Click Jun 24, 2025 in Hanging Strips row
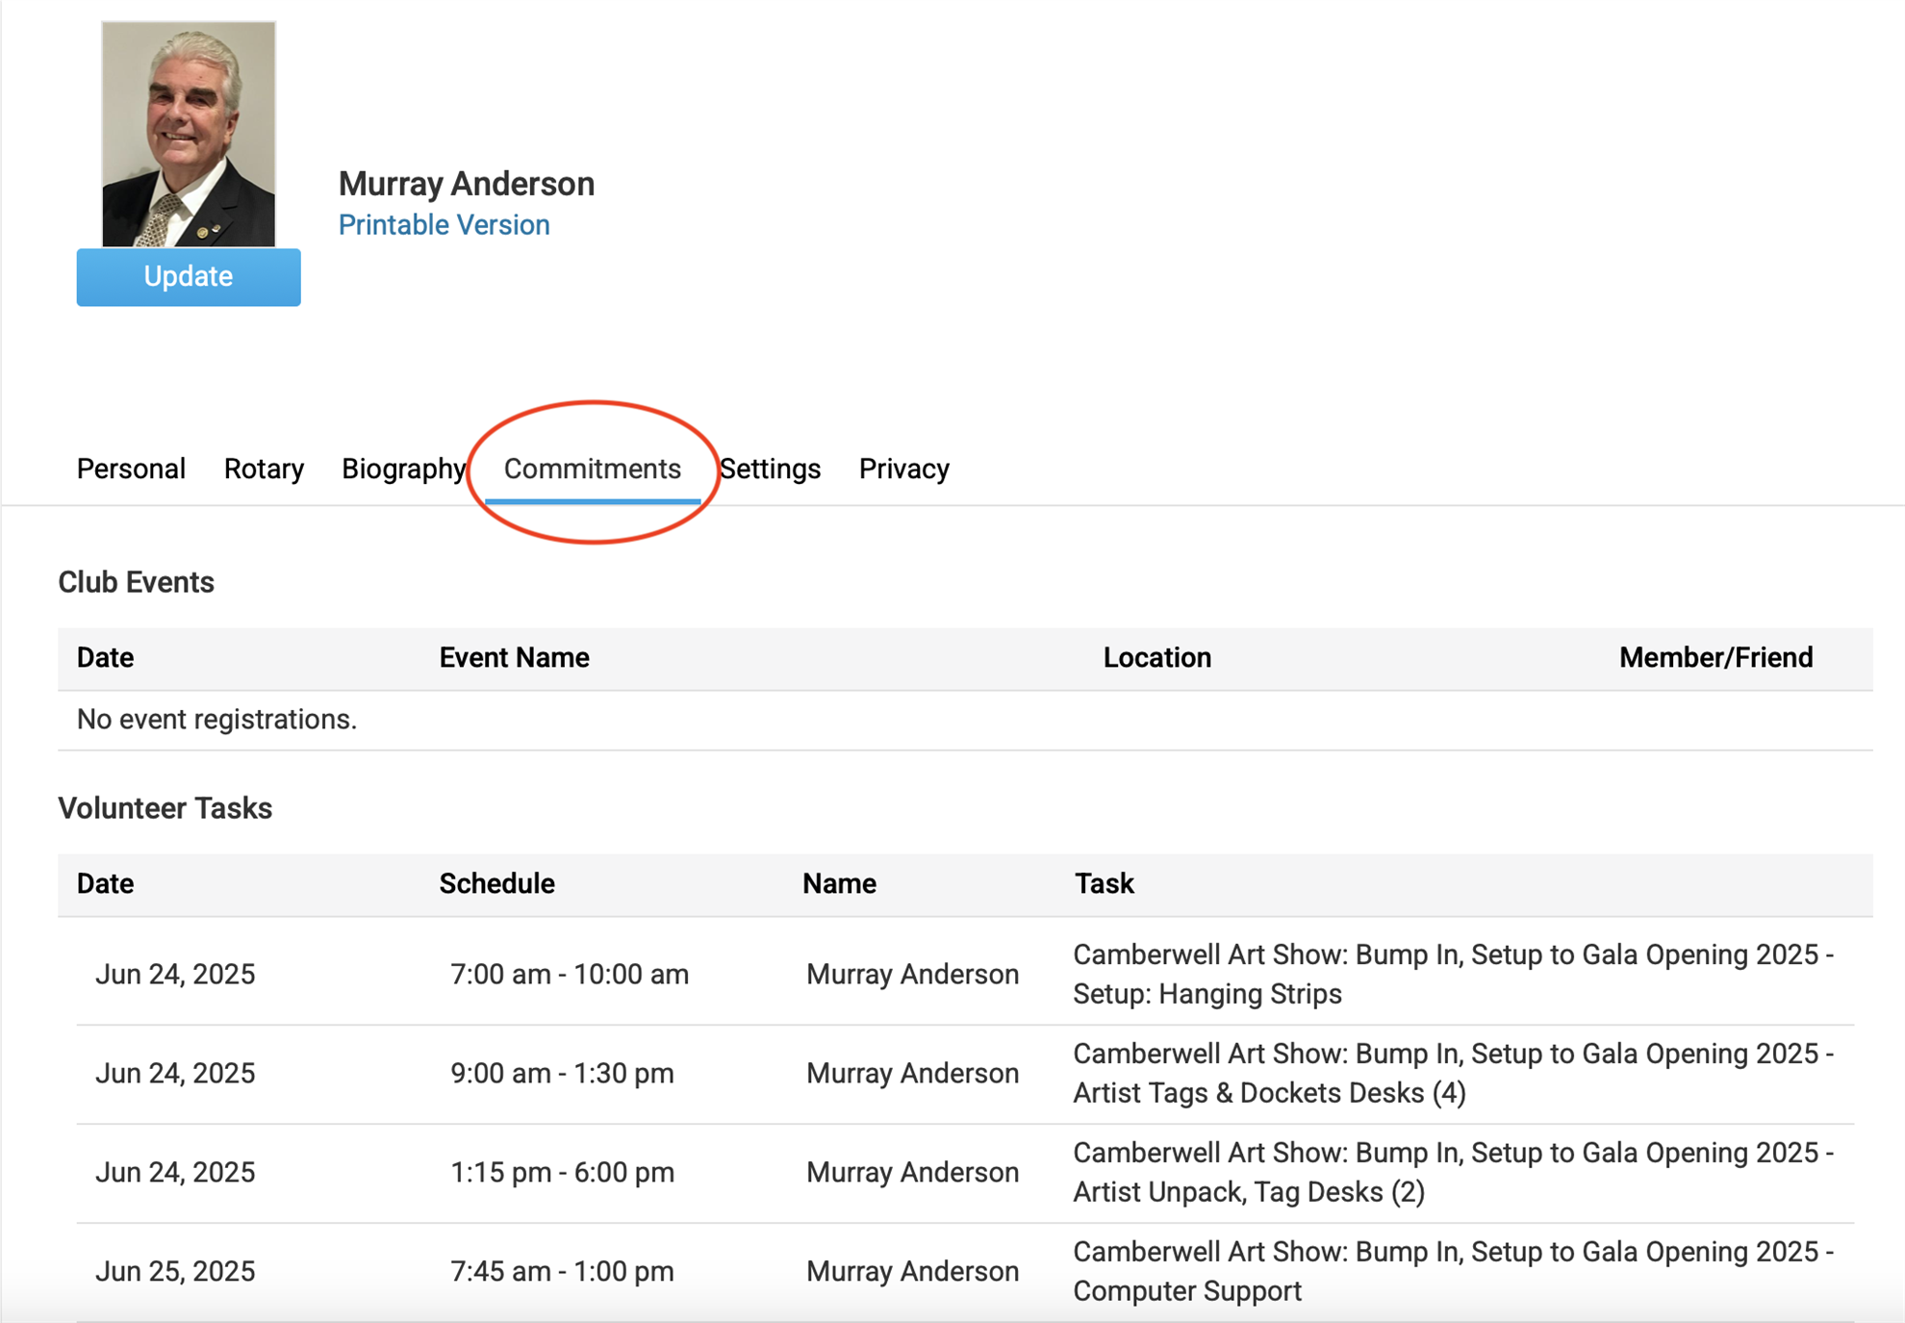This screenshot has width=1905, height=1323. pyautogui.click(x=175, y=975)
